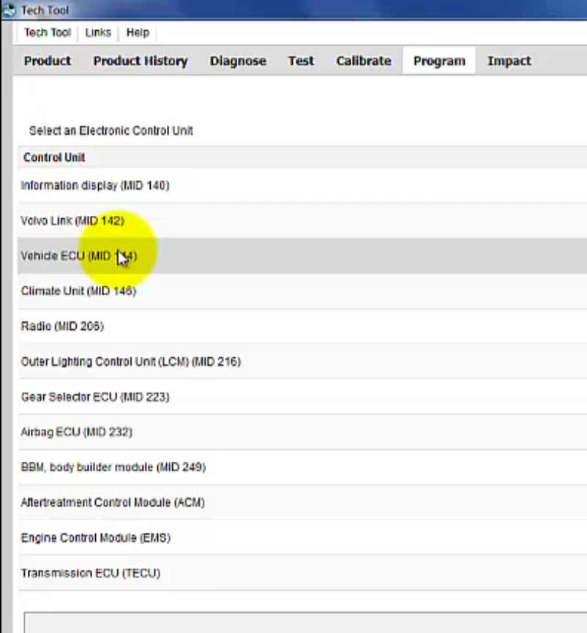Select Airbag ECU (MID 232)
Viewport: 587px width, 633px height.
[76, 432]
